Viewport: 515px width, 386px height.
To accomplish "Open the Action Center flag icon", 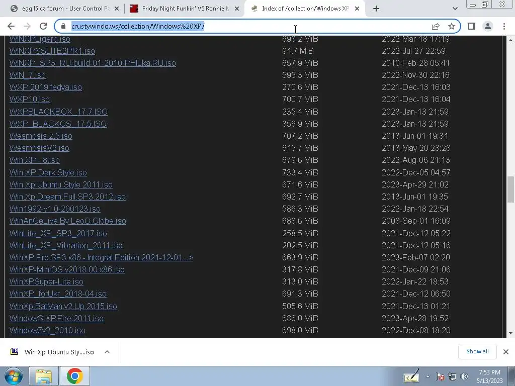I will pyautogui.click(x=440, y=376).
